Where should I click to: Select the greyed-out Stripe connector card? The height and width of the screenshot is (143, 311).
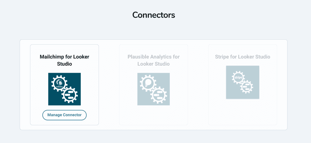[243, 112]
